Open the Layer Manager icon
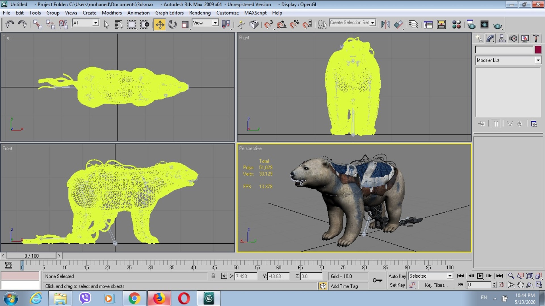 413,25
